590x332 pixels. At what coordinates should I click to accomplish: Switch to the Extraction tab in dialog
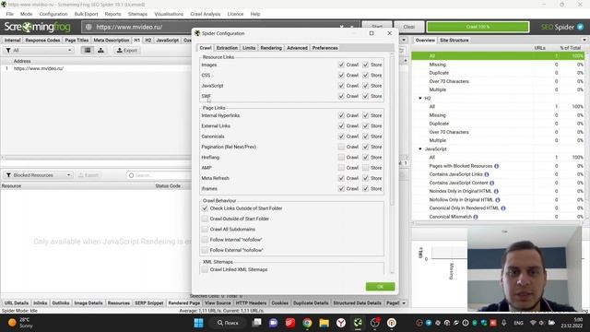point(227,48)
